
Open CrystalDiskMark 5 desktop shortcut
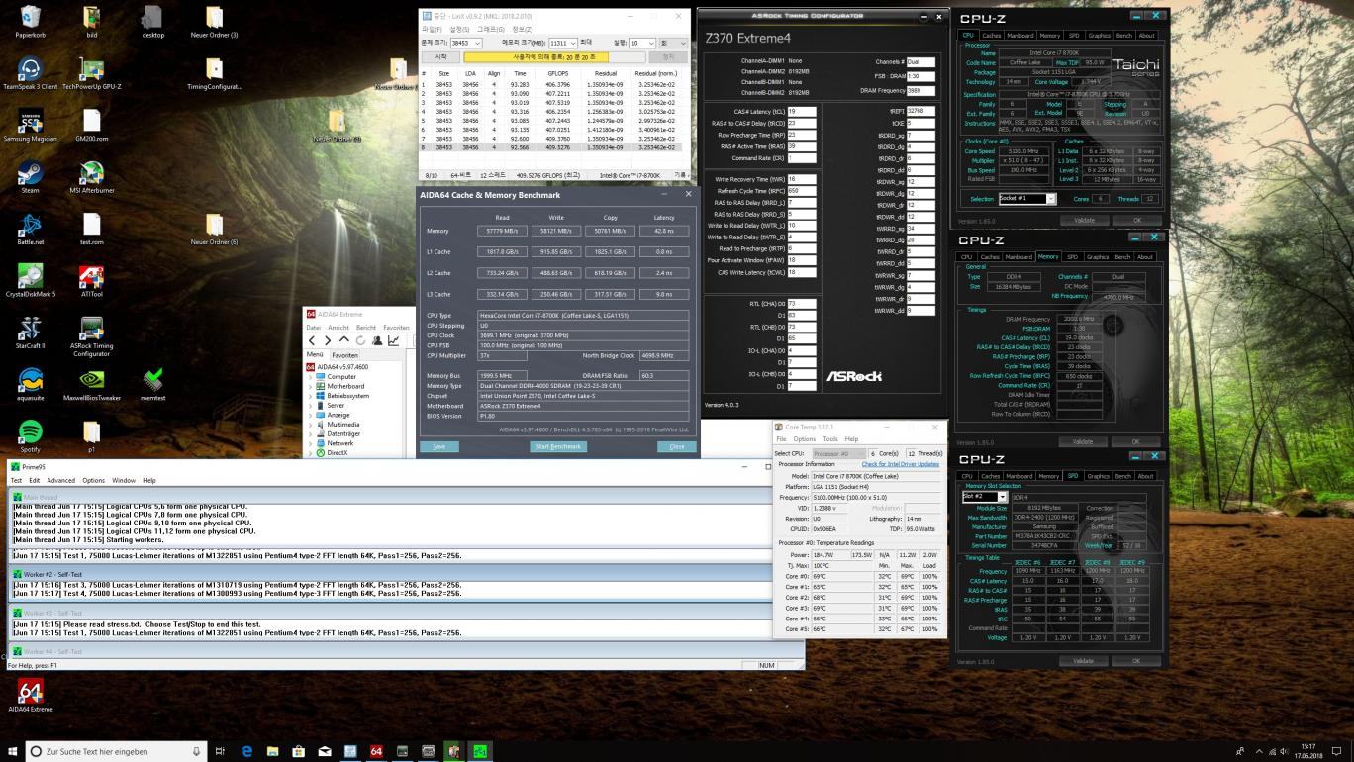click(30, 275)
